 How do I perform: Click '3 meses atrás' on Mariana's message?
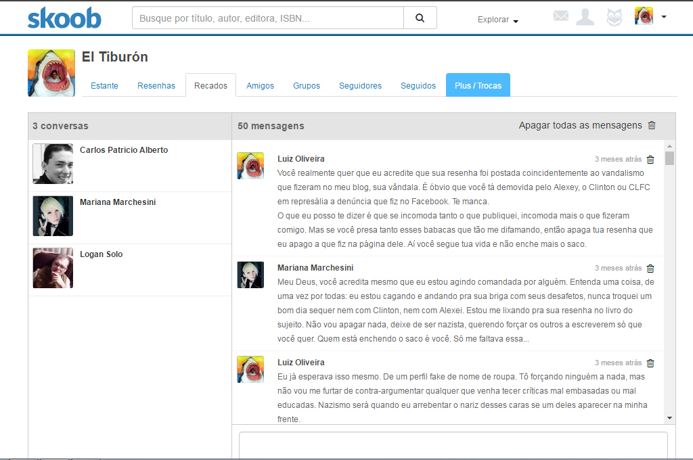(619, 269)
